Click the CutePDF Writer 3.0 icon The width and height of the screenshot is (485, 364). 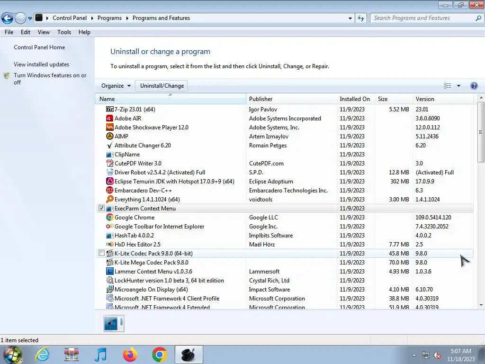pos(109,163)
